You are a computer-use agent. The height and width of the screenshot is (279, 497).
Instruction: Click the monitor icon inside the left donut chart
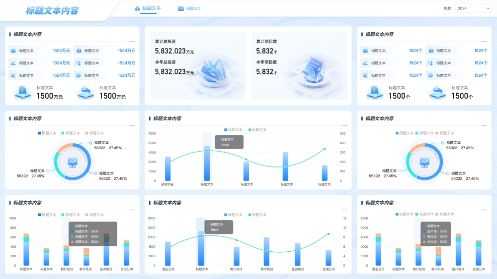pyautogui.click(x=73, y=162)
